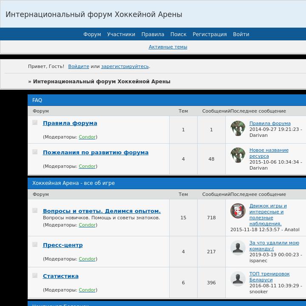
Task: Click topic count 15 for Вопросы и ответы
Action: 183,218
